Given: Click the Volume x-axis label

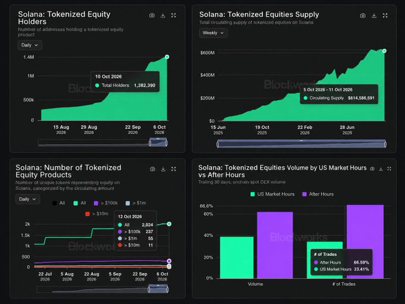Looking at the screenshot, I should pos(256,284).
